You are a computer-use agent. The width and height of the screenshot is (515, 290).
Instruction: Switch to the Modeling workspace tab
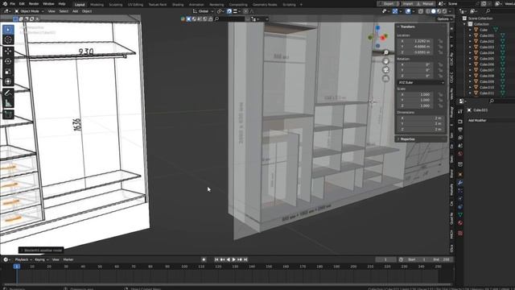[97, 5]
